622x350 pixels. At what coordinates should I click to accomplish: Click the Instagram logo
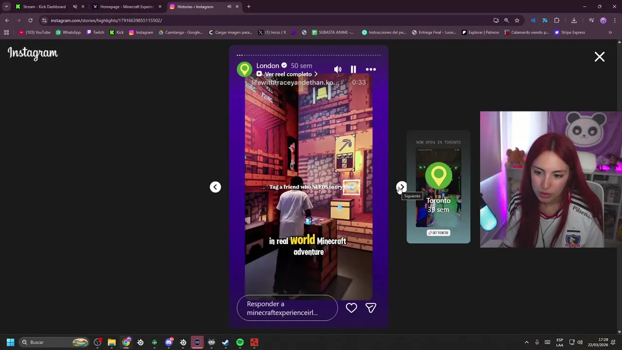click(33, 53)
